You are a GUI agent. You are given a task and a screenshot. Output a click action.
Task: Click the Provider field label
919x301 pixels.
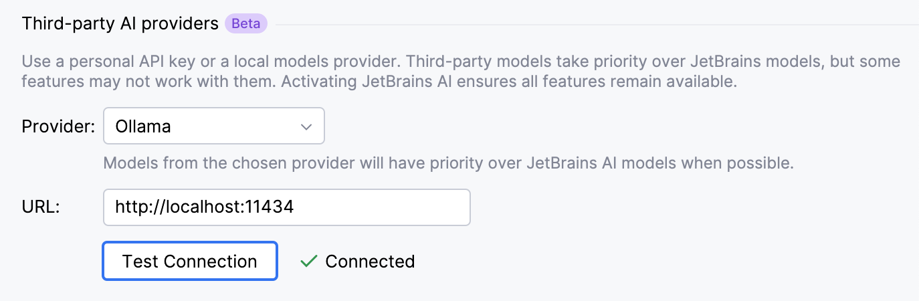pyautogui.click(x=59, y=126)
